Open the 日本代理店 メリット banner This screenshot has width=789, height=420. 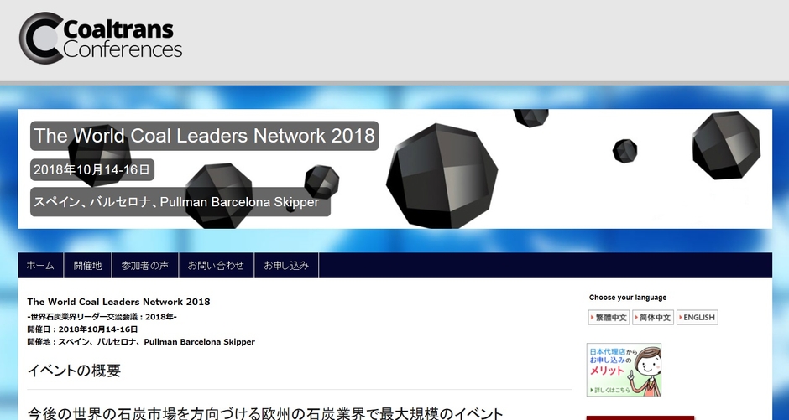click(624, 370)
